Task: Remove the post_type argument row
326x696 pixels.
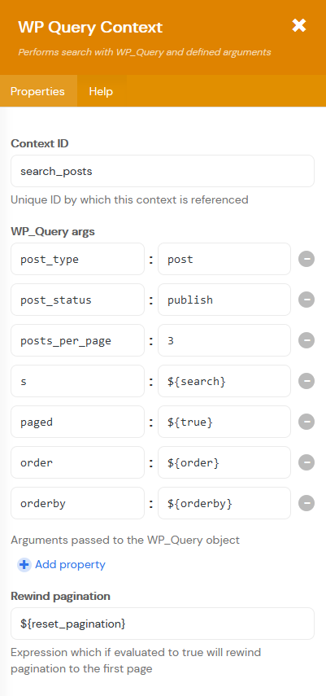Action: click(x=306, y=259)
